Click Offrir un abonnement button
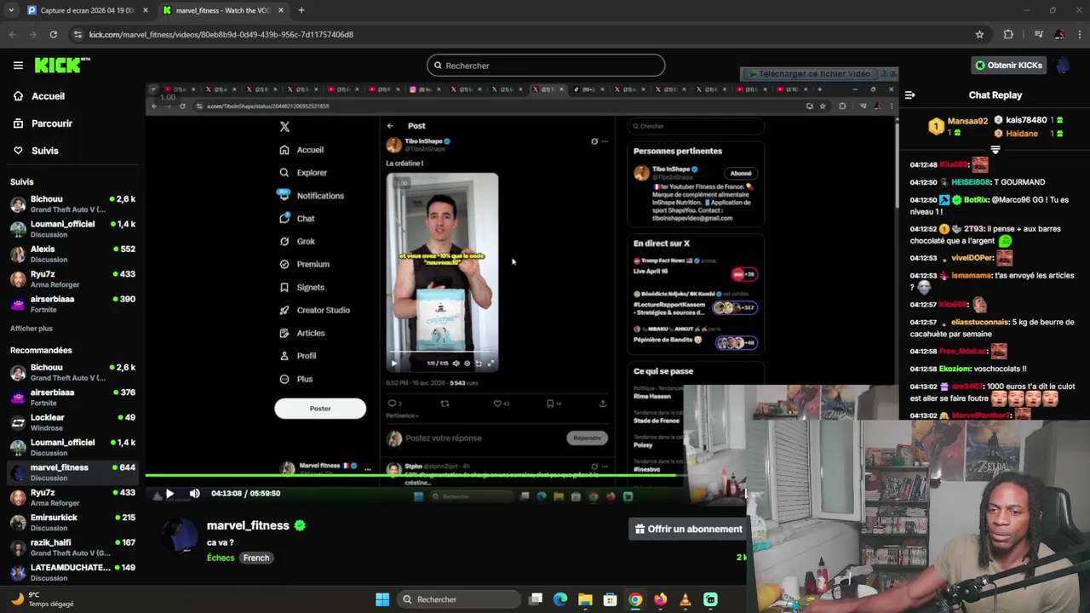The width and height of the screenshot is (1090, 613). 688,529
